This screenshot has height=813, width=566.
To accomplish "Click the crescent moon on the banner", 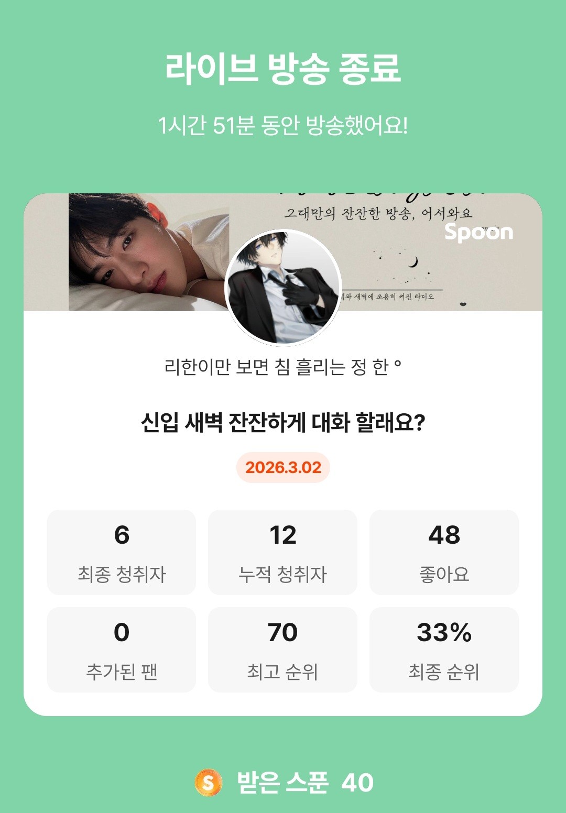I will [x=413, y=262].
